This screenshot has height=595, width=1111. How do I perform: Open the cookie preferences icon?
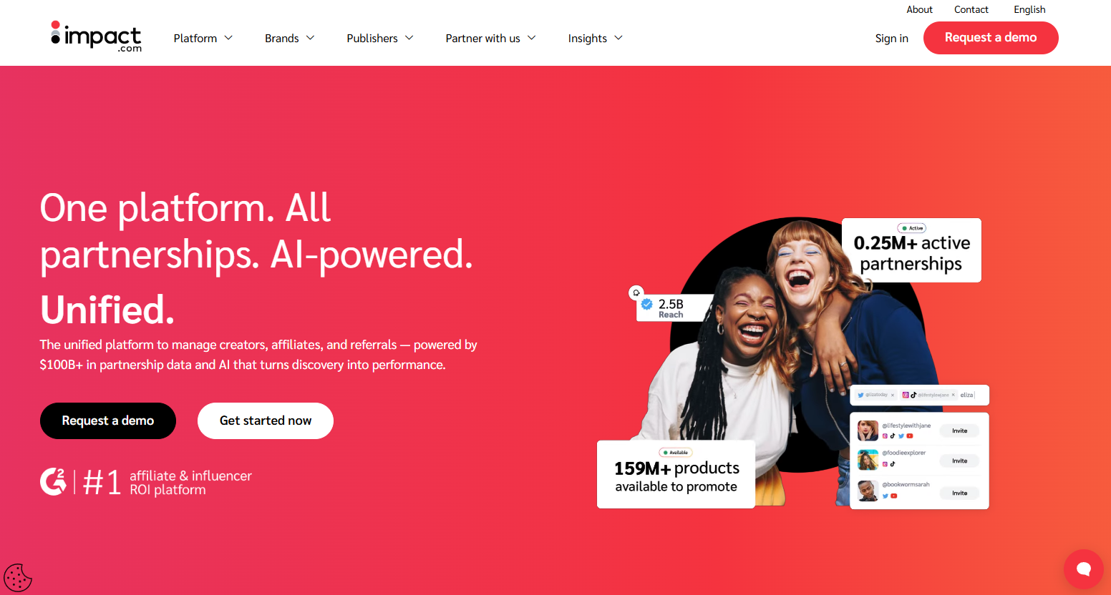[17, 578]
